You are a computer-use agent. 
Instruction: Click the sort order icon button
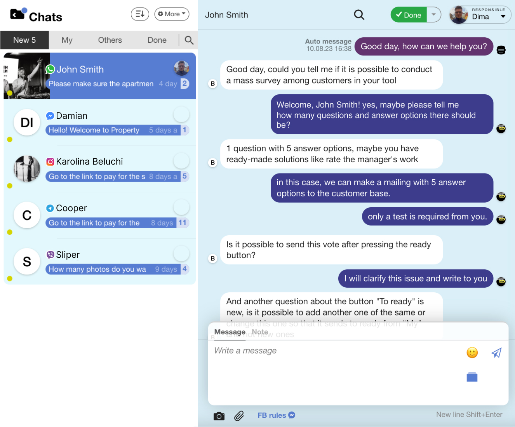(x=140, y=14)
